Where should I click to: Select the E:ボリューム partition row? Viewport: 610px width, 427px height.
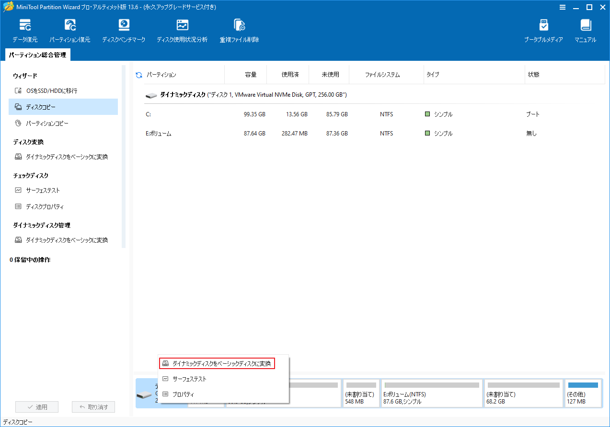tap(375, 134)
